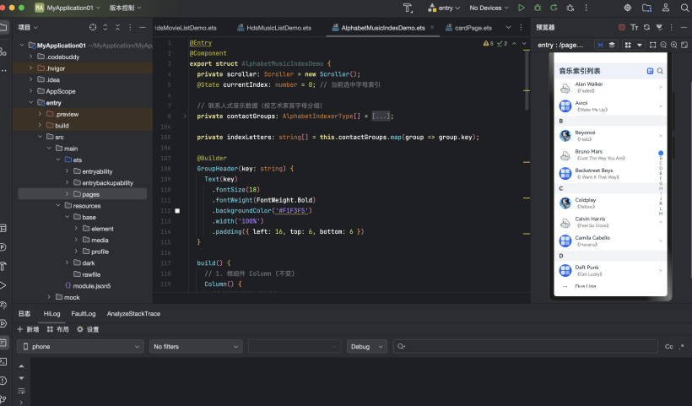
Task: Open the FaultLog tab
Action: pos(83,313)
